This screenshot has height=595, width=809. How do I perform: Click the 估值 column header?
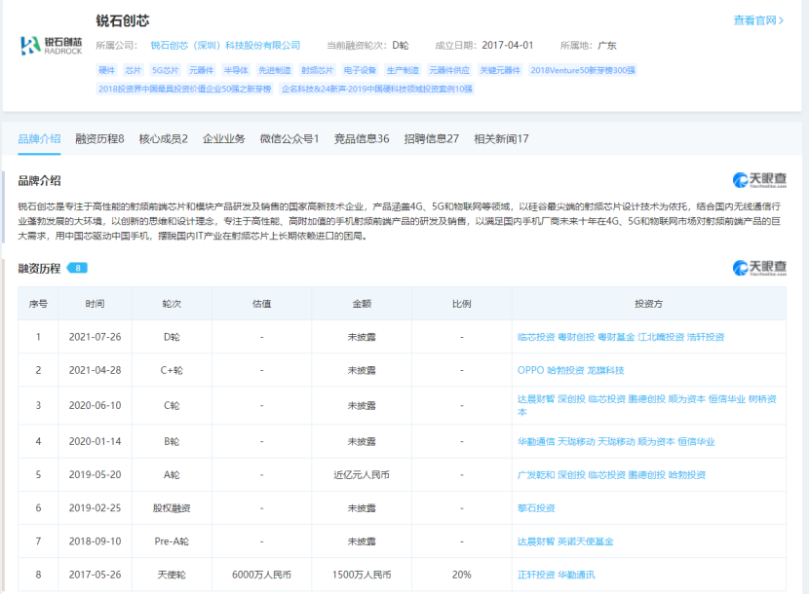point(261,304)
